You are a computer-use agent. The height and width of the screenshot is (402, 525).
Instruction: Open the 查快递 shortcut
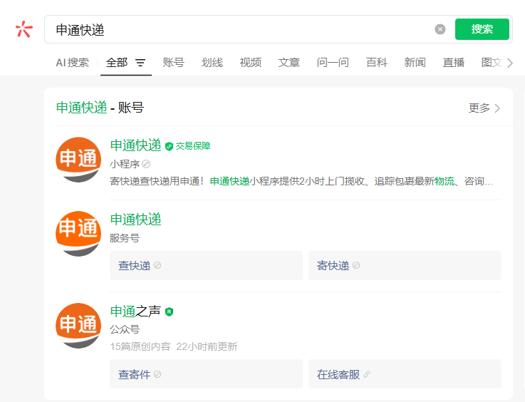tap(135, 266)
